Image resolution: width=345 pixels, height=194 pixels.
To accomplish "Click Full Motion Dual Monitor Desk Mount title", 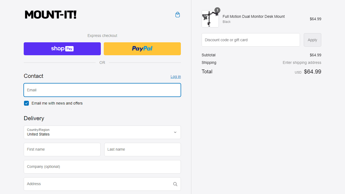I will pyautogui.click(x=254, y=16).
